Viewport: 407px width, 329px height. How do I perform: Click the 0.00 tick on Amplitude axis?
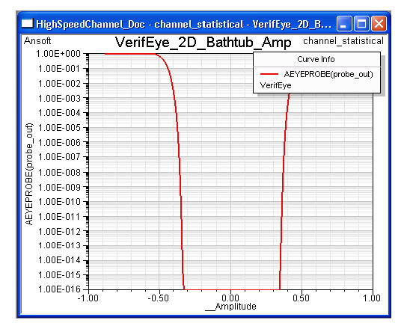[230, 298]
